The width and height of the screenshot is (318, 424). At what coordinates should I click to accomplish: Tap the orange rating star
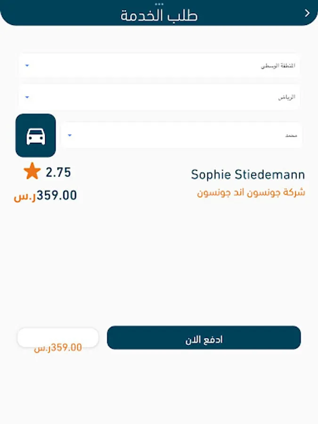coord(32,171)
